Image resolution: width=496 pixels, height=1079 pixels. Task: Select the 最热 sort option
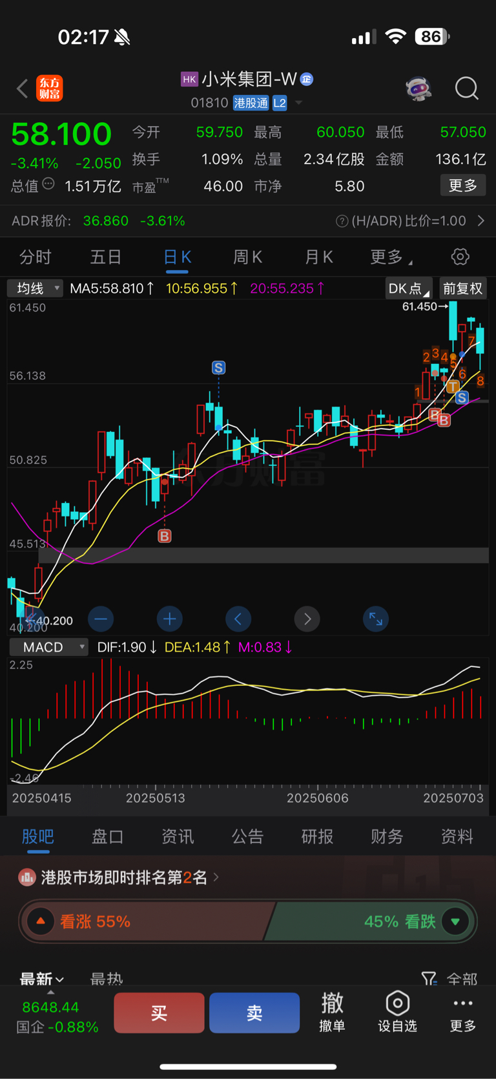click(107, 979)
